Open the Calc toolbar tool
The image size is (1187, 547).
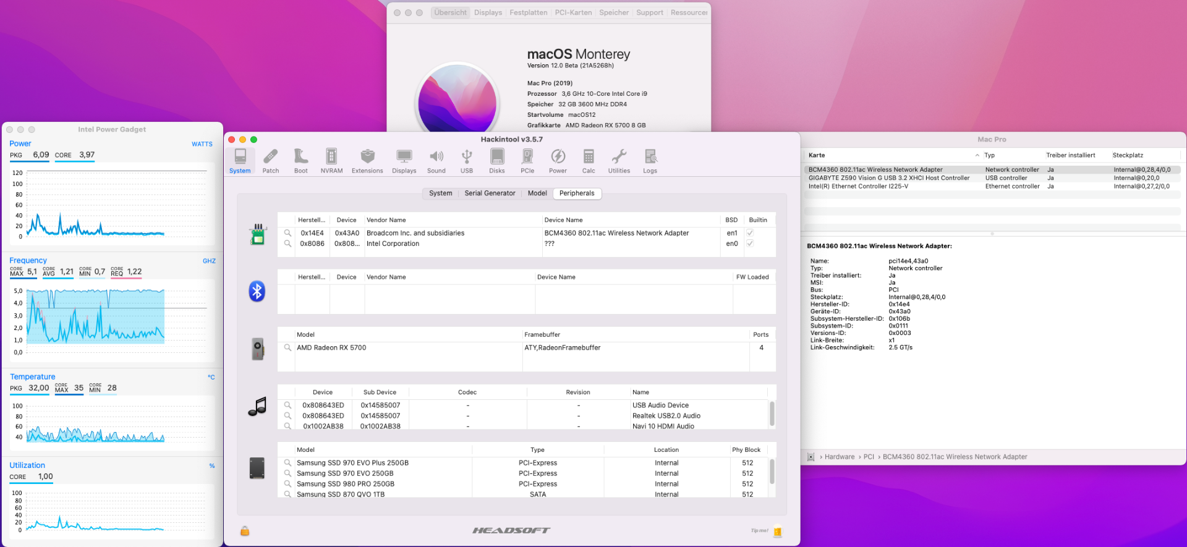(x=589, y=161)
